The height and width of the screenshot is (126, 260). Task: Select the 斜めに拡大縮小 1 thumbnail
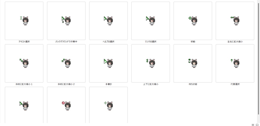click(x=24, y=63)
